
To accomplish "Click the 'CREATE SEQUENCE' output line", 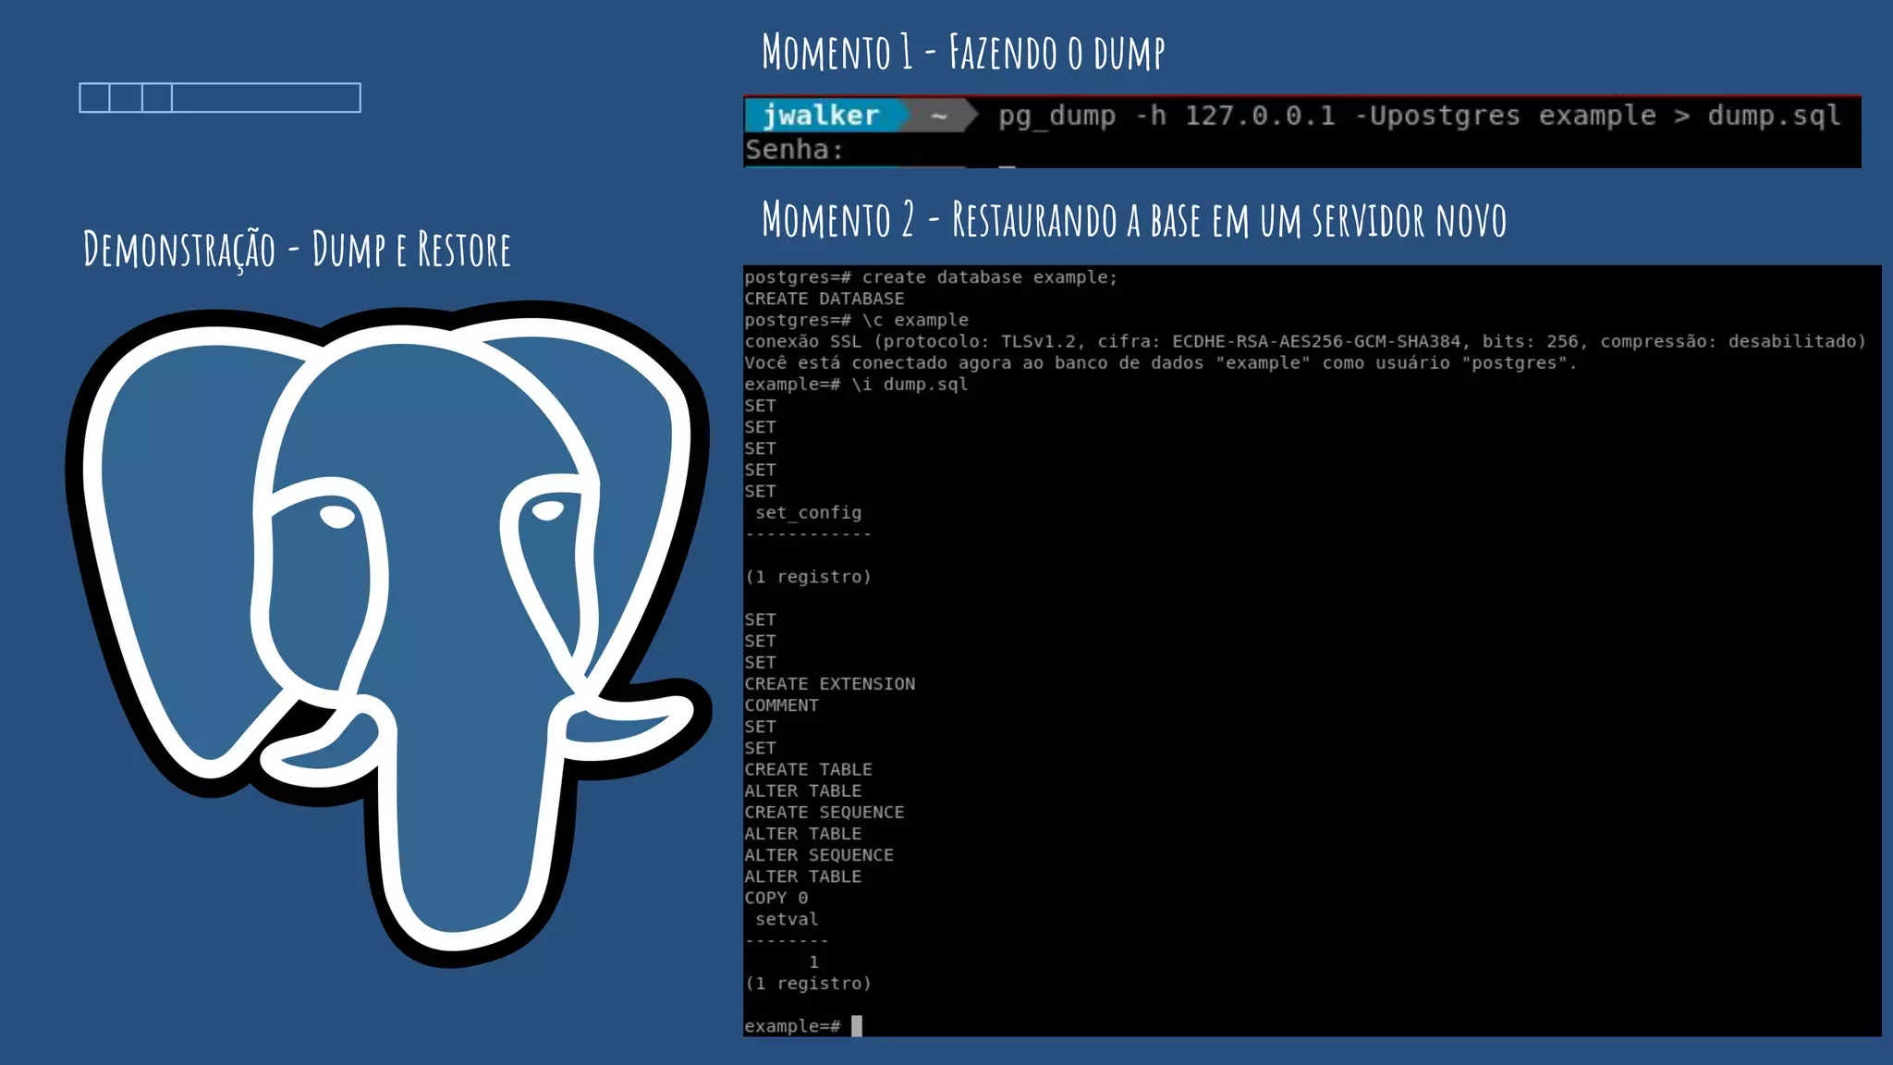I will tap(824, 813).
